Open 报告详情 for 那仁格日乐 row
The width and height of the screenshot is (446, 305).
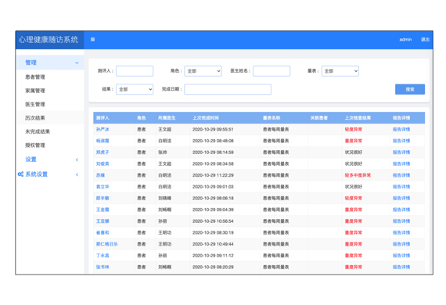point(401,244)
